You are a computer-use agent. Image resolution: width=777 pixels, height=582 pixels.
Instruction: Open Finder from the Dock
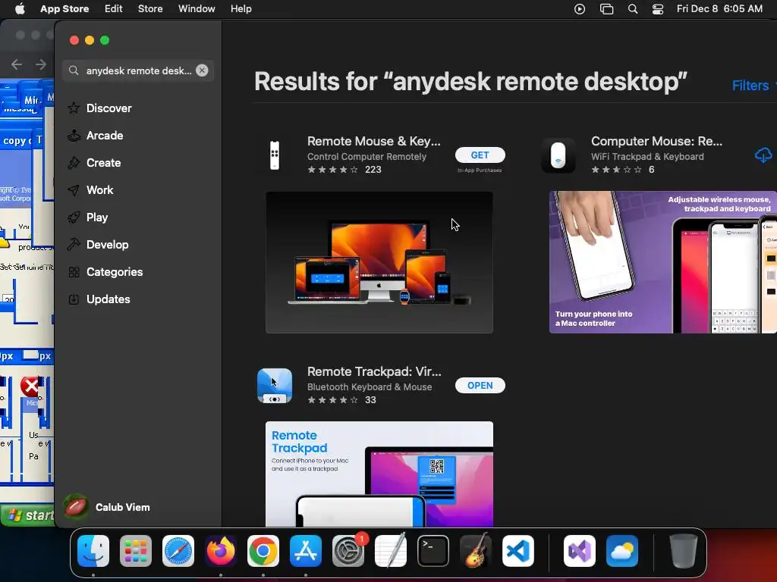93,551
